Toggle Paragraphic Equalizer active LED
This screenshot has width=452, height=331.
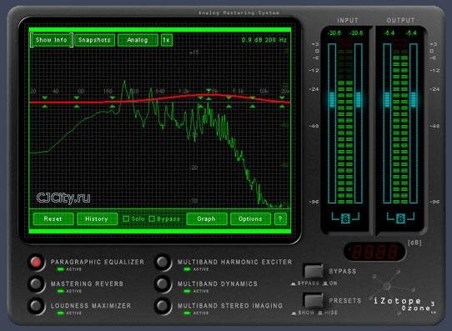(61, 269)
